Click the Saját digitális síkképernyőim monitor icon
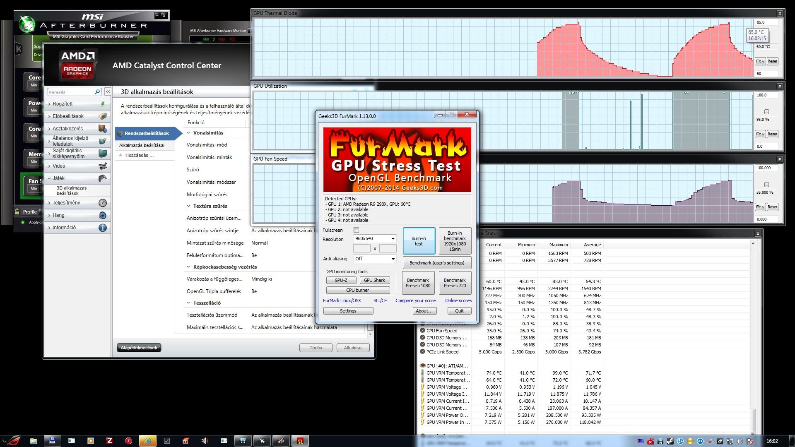Viewport: 795px width, 447px height. click(x=103, y=154)
